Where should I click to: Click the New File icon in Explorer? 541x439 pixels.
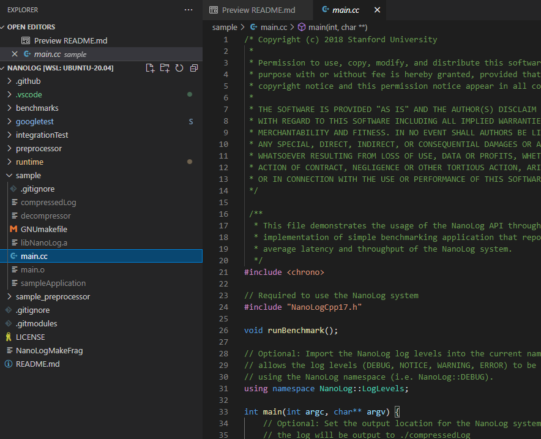coord(149,69)
